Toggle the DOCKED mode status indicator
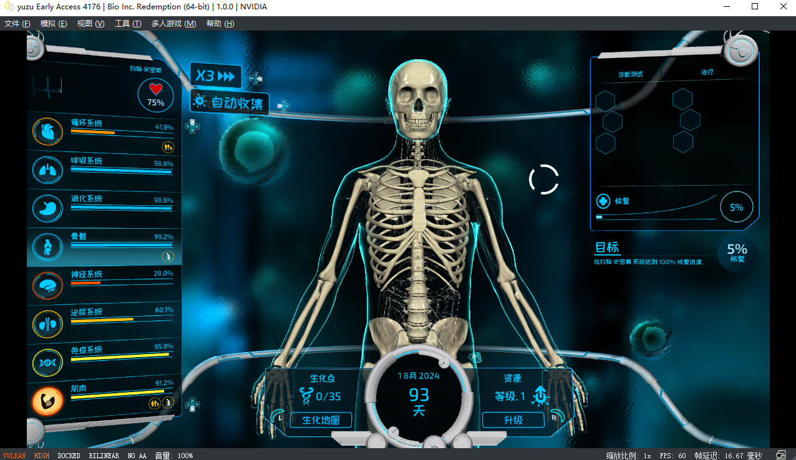Screen dimensions: 796x460 coord(69,456)
